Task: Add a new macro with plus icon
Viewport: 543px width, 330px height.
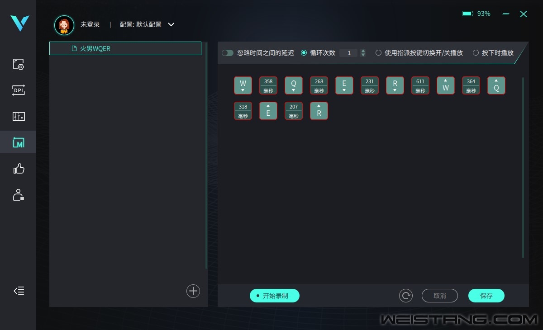Action: pos(193,291)
